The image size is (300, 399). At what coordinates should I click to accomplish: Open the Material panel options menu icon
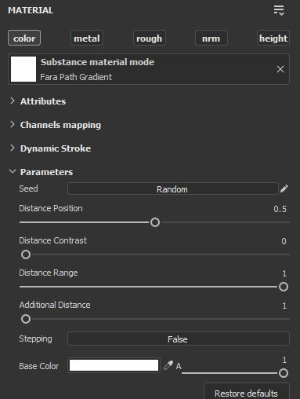pyautogui.click(x=279, y=10)
